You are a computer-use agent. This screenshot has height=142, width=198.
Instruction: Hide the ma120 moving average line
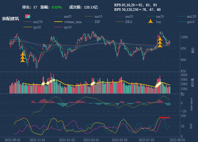pos(191,16)
